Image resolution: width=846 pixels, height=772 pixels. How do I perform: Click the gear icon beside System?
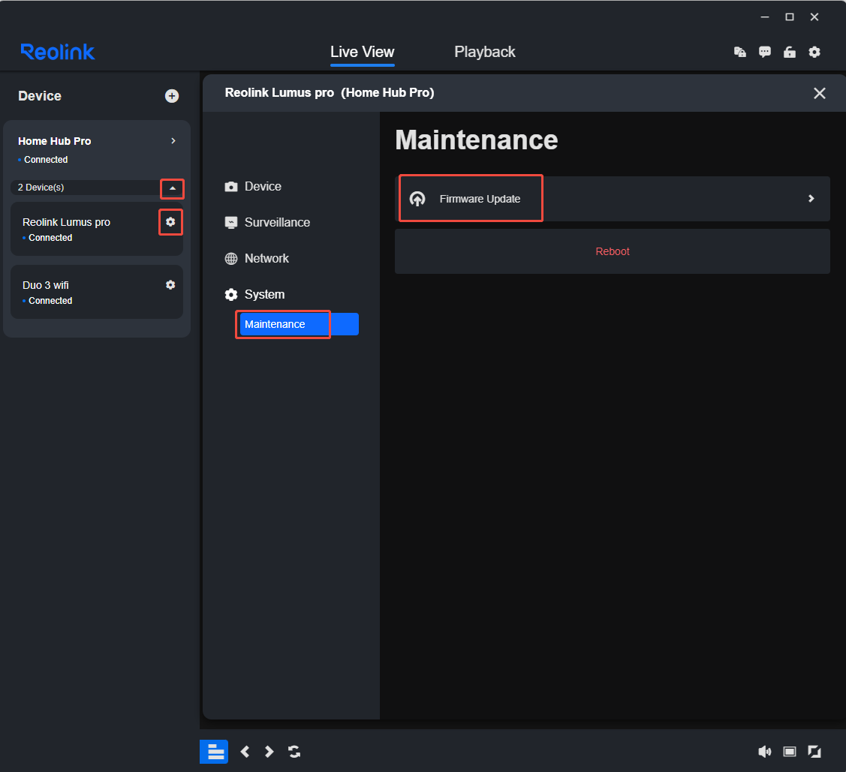point(231,294)
